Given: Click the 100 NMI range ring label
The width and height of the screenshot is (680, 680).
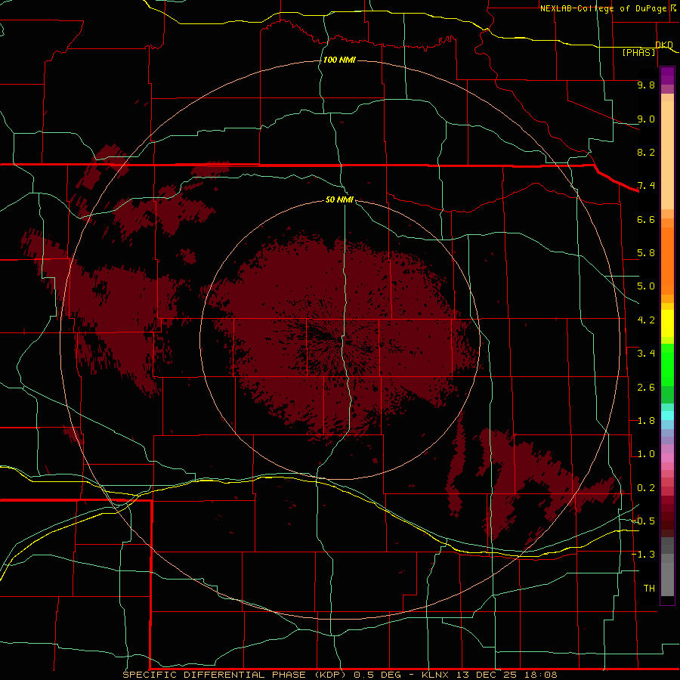Looking at the screenshot, I should [339, 60].
